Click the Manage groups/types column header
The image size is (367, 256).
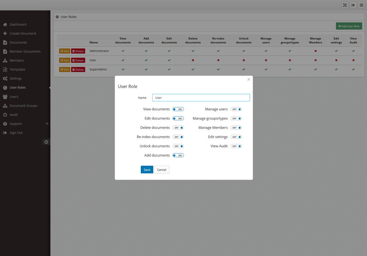[290, 40]
